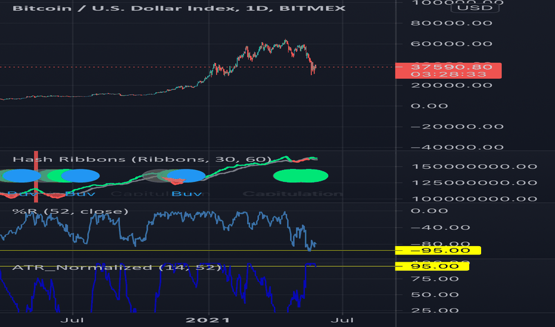Image resolution: width=555 pixels, height=327 pixels.
Task: Click the 100000000.00 hash rate axis label
Action: click(x=475, y=199)
